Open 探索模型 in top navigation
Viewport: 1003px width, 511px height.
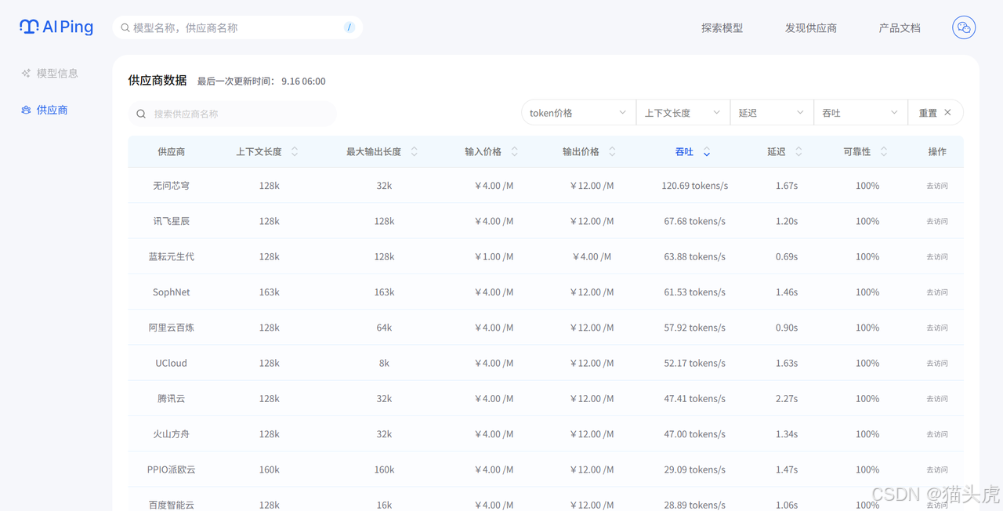click(x=722, y=27)
